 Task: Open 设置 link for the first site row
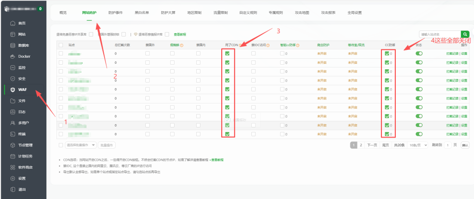click(x=464, y=54)
